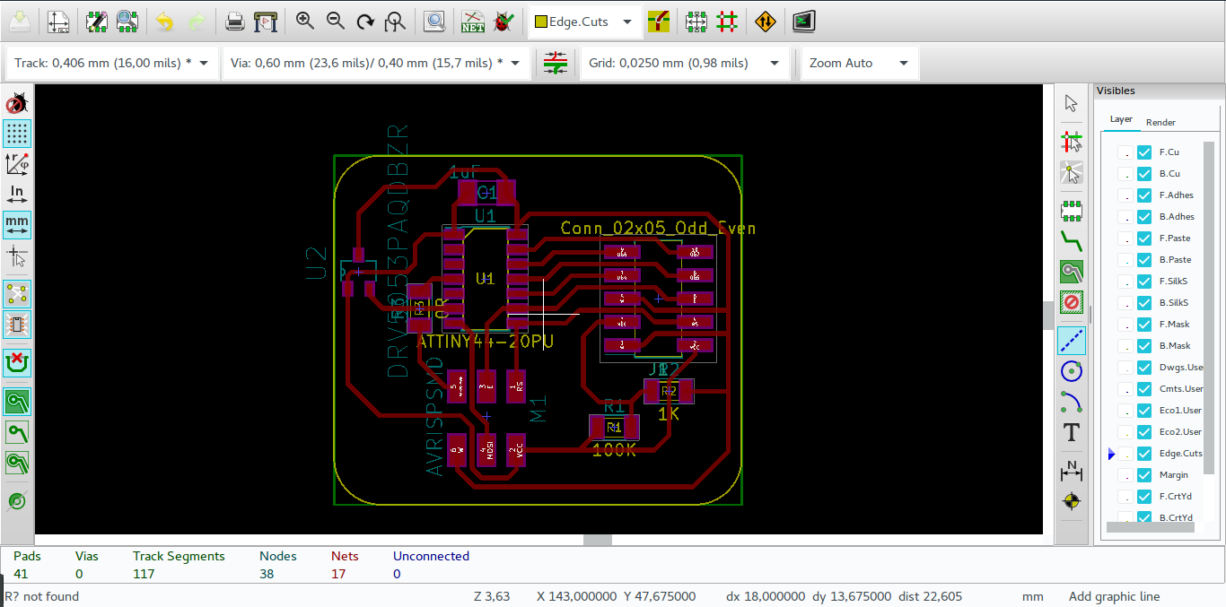
Task: Switch to the Render tab
Action: 1160,121
